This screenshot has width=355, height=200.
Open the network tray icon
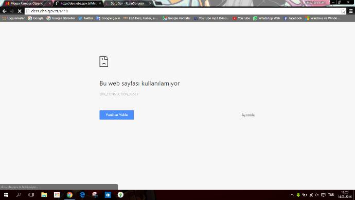tap(311, 195)
